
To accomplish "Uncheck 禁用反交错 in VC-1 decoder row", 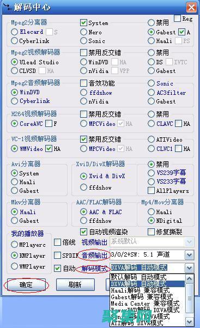I will tap(83, 139).
